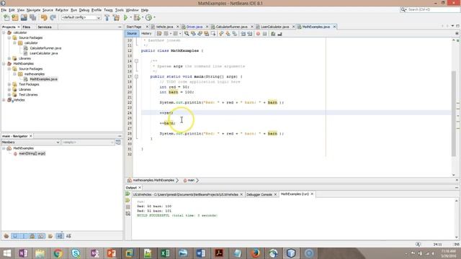
Task: Switch to the Services tab
Action: click(x=45, y=27)
